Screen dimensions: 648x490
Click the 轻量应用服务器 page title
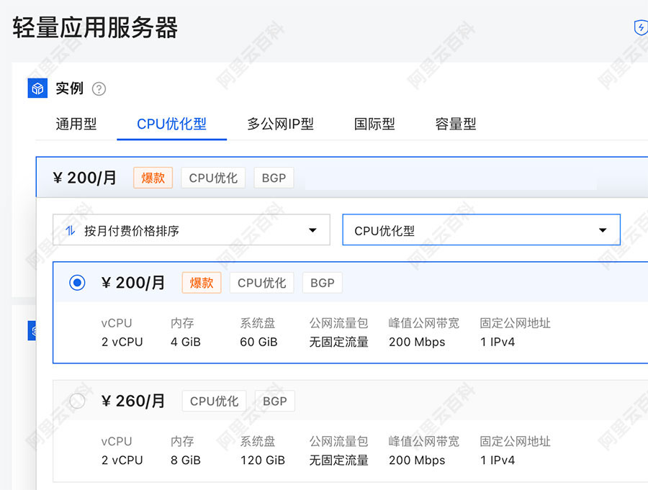pyautogui.click(x=94, y=28)
